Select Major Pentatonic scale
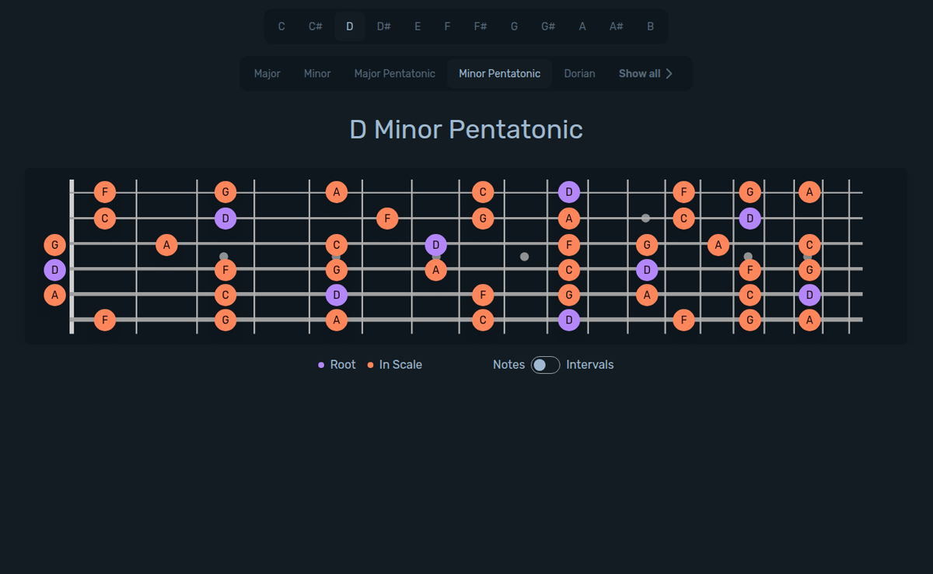933x574 pixels. 394,73
